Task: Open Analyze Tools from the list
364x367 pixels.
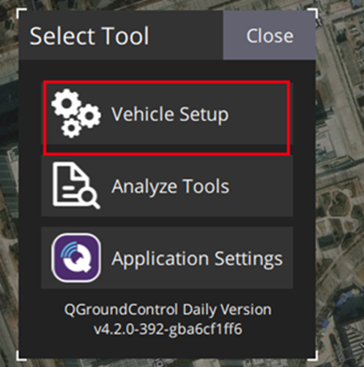Action: pos(167,186)
